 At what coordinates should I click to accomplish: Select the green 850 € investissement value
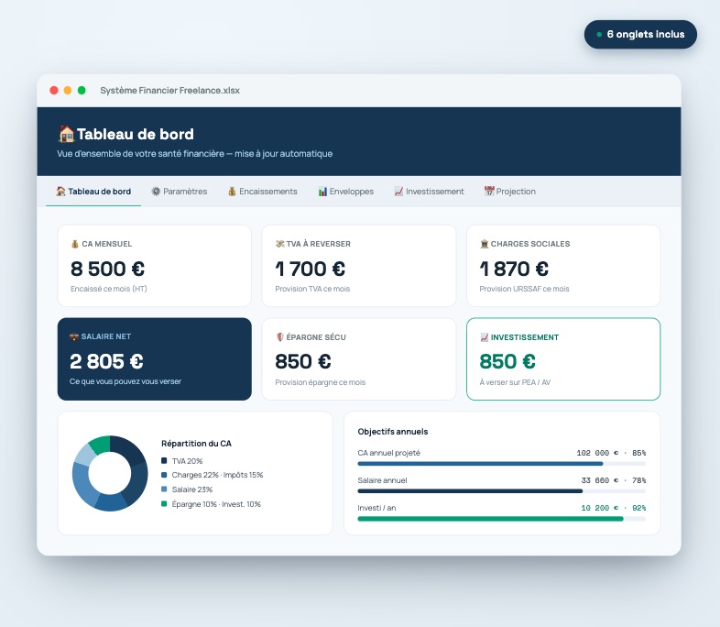click(x=507, y=361)
